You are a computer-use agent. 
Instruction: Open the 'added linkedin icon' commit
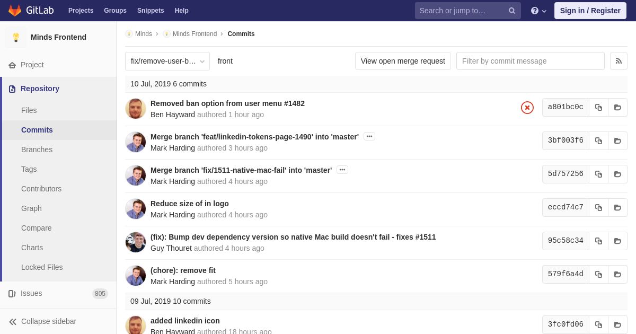(185, 321)
